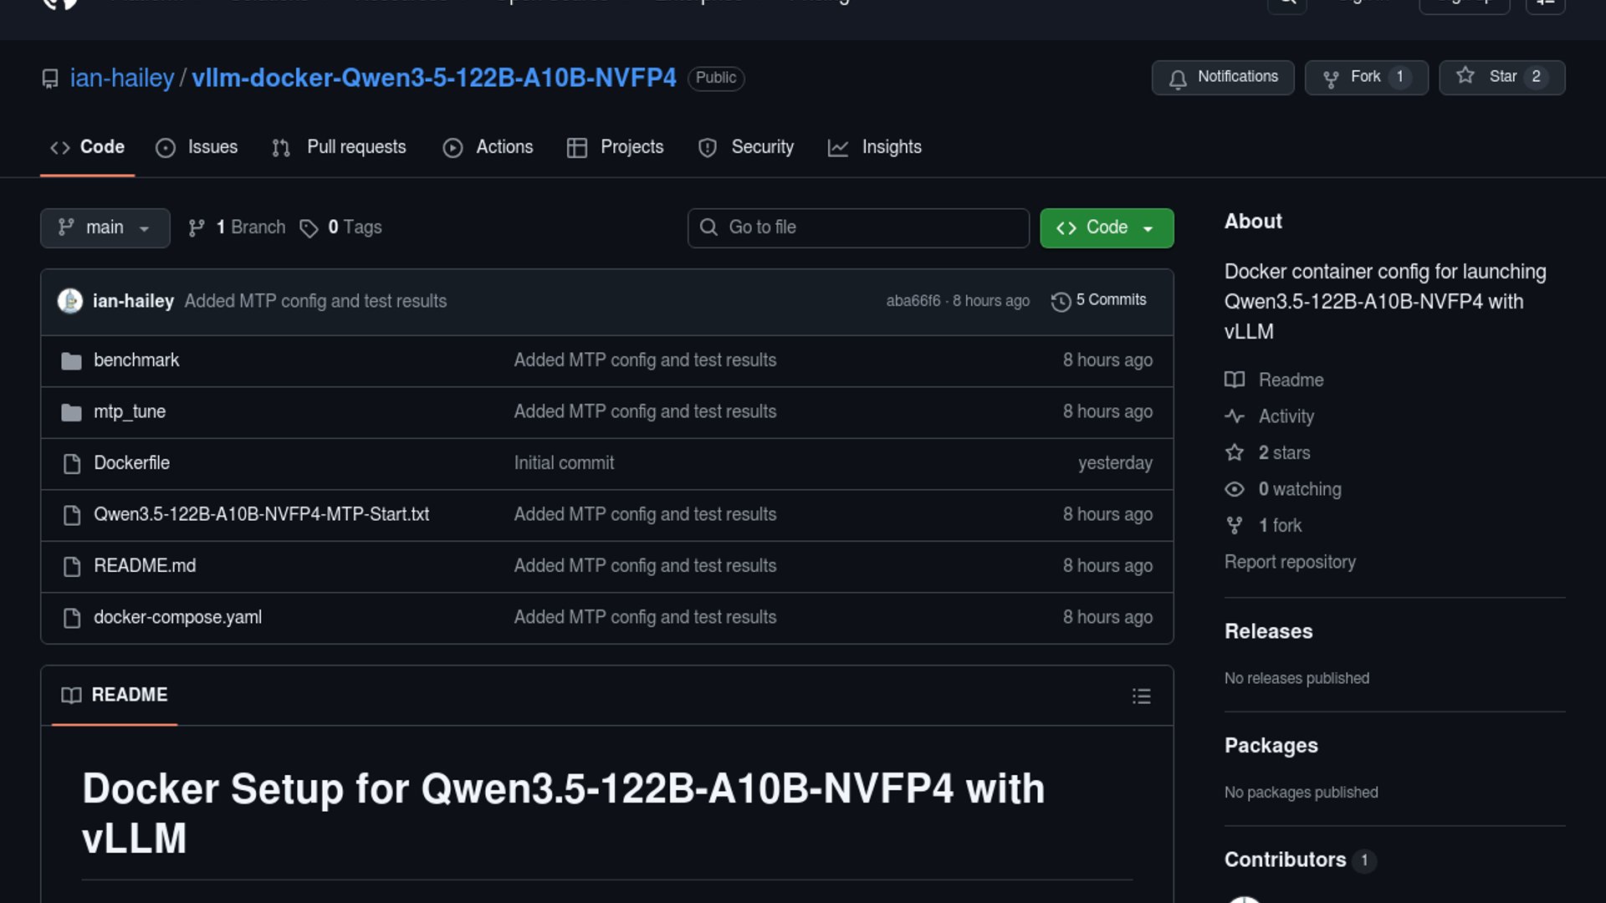Expand the green Code dropdown button
This screenshot has height=903, width=1606.
click(1106, 228)
